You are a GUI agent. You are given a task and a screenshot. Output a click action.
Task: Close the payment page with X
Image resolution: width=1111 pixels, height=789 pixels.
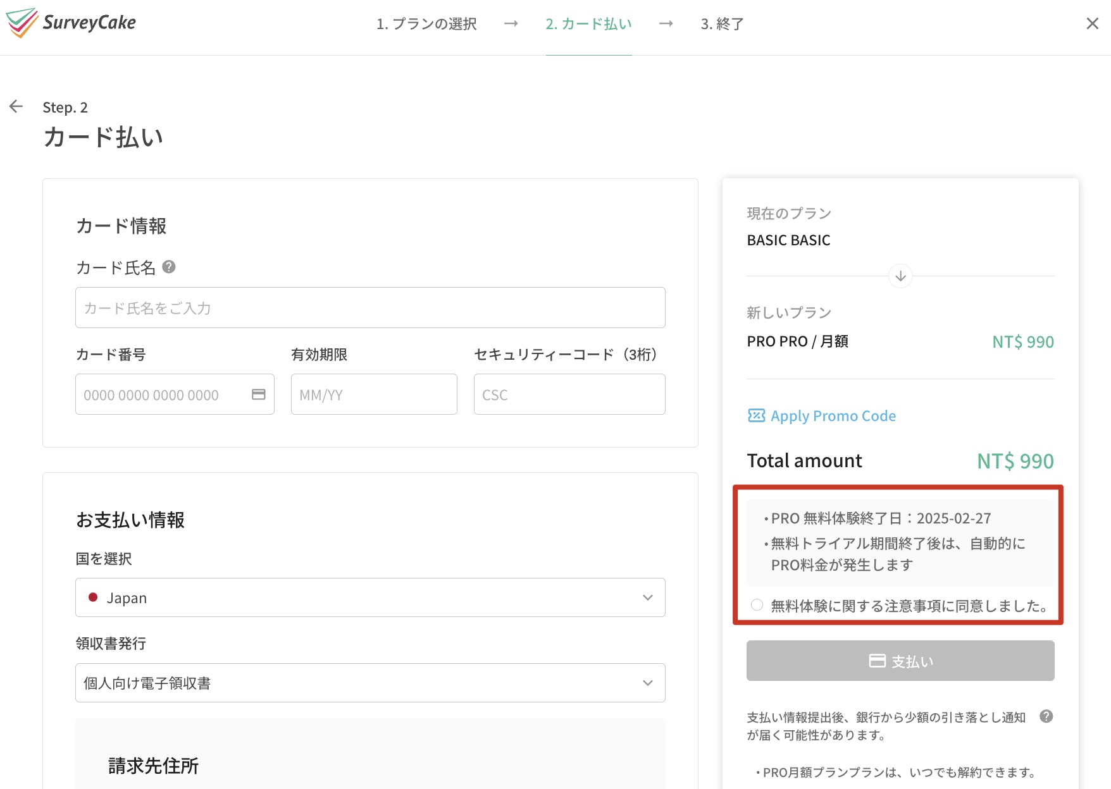[x=1092, y=23]
